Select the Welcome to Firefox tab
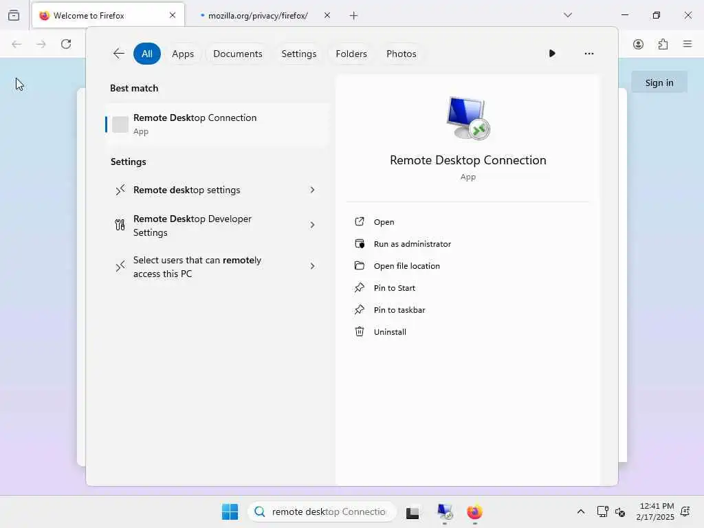 108,16
